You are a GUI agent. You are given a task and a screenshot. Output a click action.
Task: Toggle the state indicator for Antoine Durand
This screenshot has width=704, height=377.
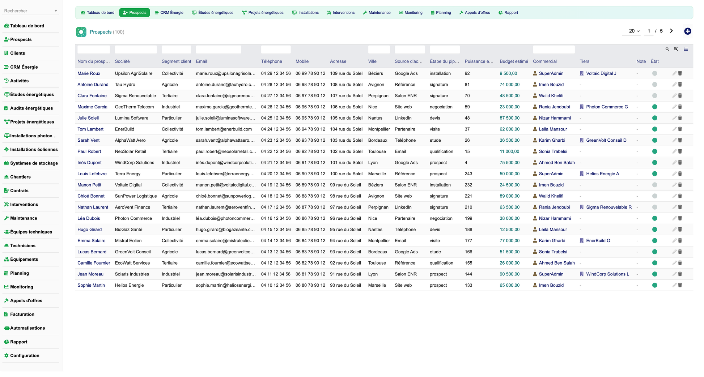tap(654, 85)
